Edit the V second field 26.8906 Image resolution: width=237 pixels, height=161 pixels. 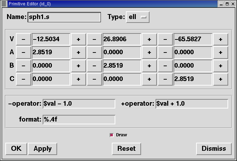[122, 39]
